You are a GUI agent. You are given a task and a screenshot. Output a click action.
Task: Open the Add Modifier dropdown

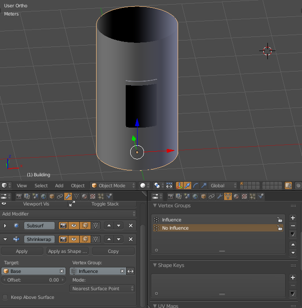pos(68,214)
